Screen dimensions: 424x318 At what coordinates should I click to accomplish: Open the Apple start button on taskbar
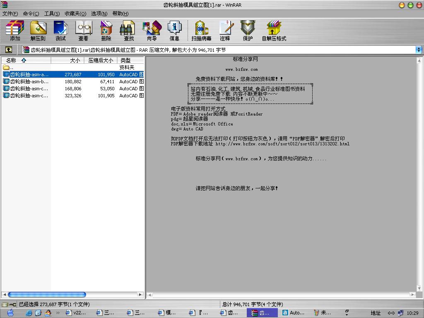tap(10, 313)
